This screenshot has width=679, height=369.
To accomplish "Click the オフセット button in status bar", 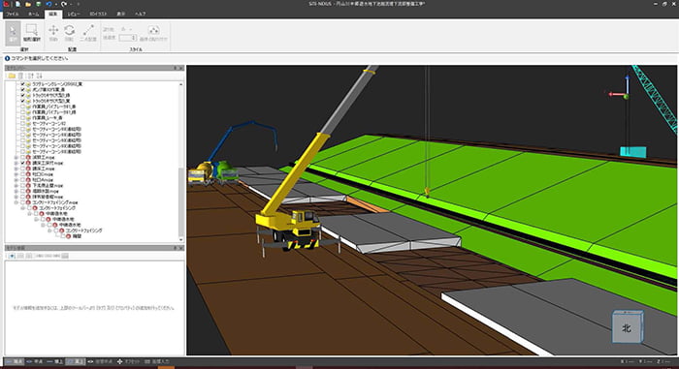I will point(128,361).
